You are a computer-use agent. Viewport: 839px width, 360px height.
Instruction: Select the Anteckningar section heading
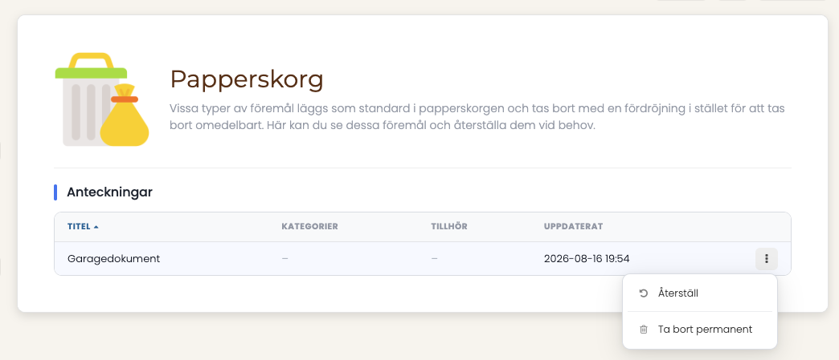tap(109, 192)
